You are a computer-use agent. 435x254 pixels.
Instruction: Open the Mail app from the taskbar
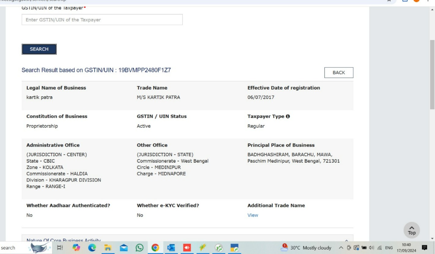coord(124,248)
